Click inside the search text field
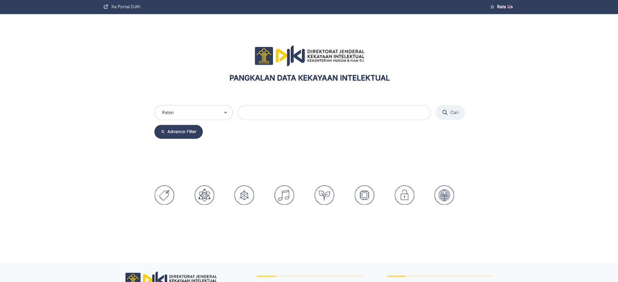 pos(334,112)
